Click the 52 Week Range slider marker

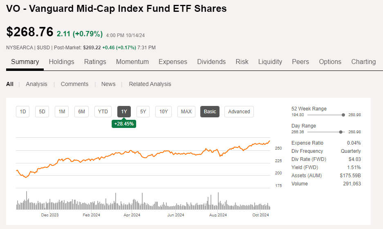(343, 115)
